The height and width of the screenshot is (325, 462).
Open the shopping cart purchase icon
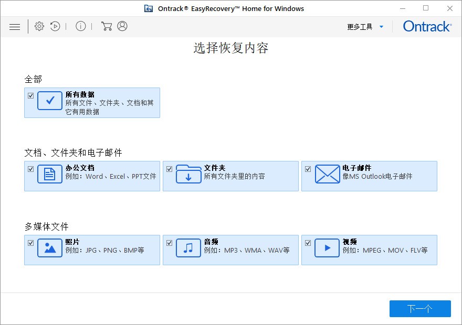tap(106, 26)
